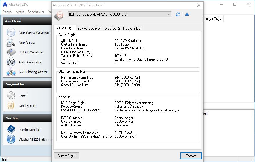Image resolution: width=255 pixels, height=162 pixels.
Task: Click 'BURN-Proof' technology value
Action: tap(123, 133)
